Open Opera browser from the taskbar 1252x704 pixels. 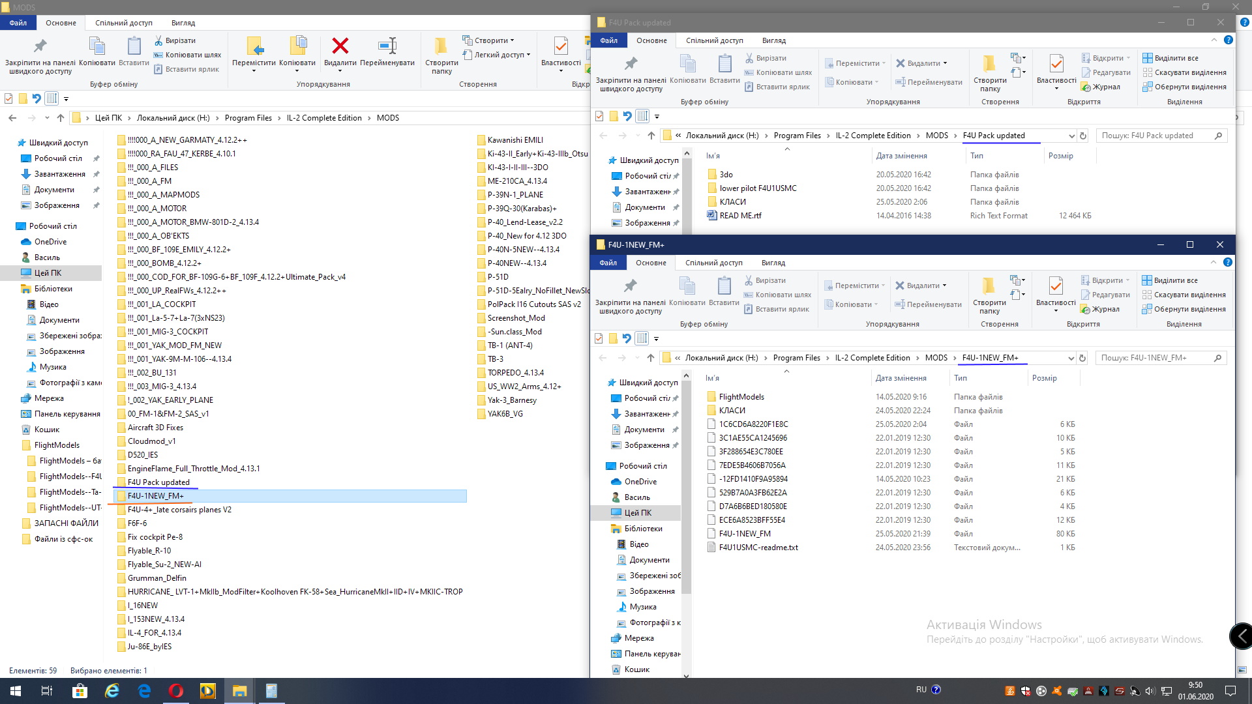click(x=175, y=691)
